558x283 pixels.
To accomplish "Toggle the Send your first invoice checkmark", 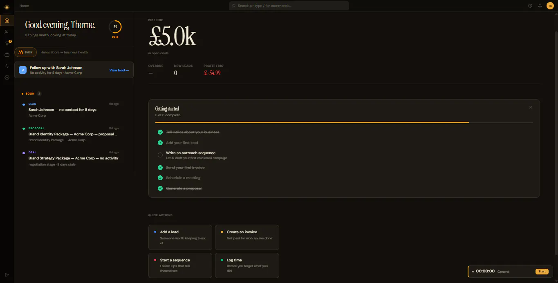I will click(160, 168).
